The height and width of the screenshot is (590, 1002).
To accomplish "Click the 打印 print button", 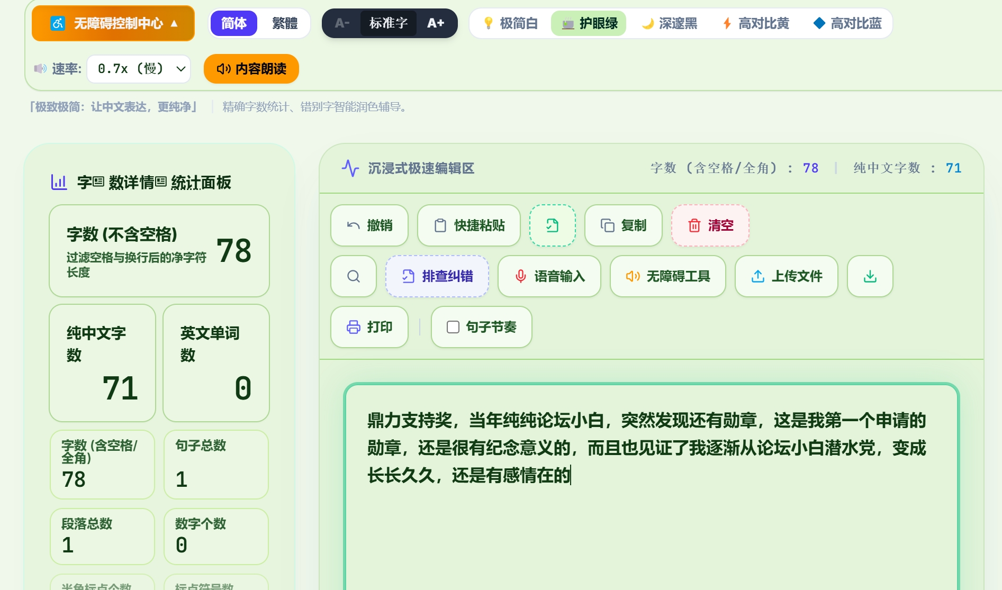I will click(x=369, y=327).
